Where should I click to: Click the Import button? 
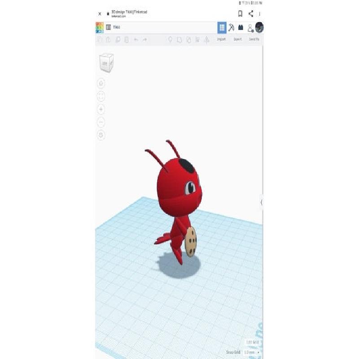221,39
